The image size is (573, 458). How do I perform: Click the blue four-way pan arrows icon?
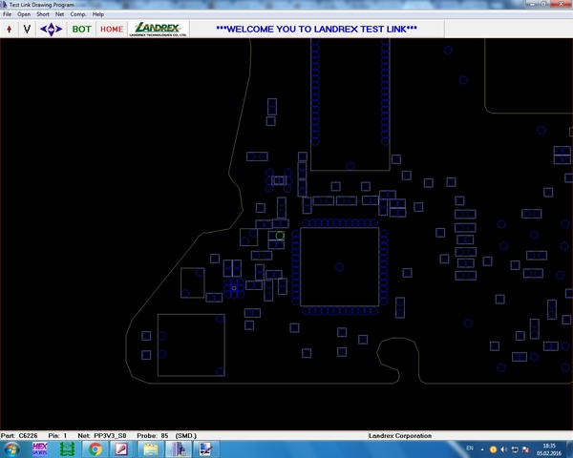[x=51, y=29]
